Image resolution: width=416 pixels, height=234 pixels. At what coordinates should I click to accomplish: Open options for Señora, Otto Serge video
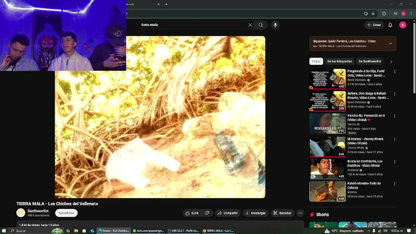pos(395,94)
